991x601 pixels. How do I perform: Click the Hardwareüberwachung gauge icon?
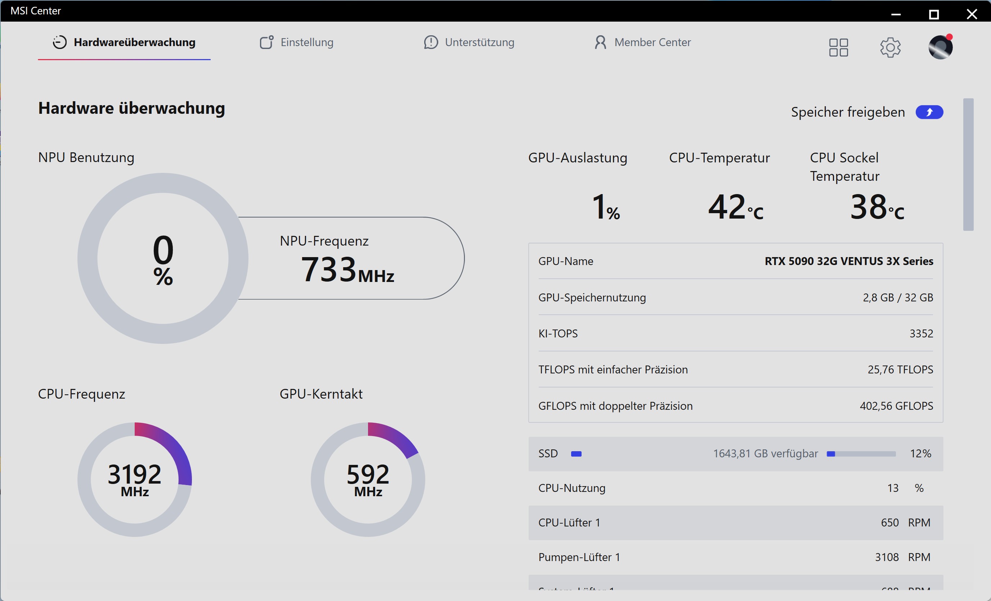pos(59,42)
